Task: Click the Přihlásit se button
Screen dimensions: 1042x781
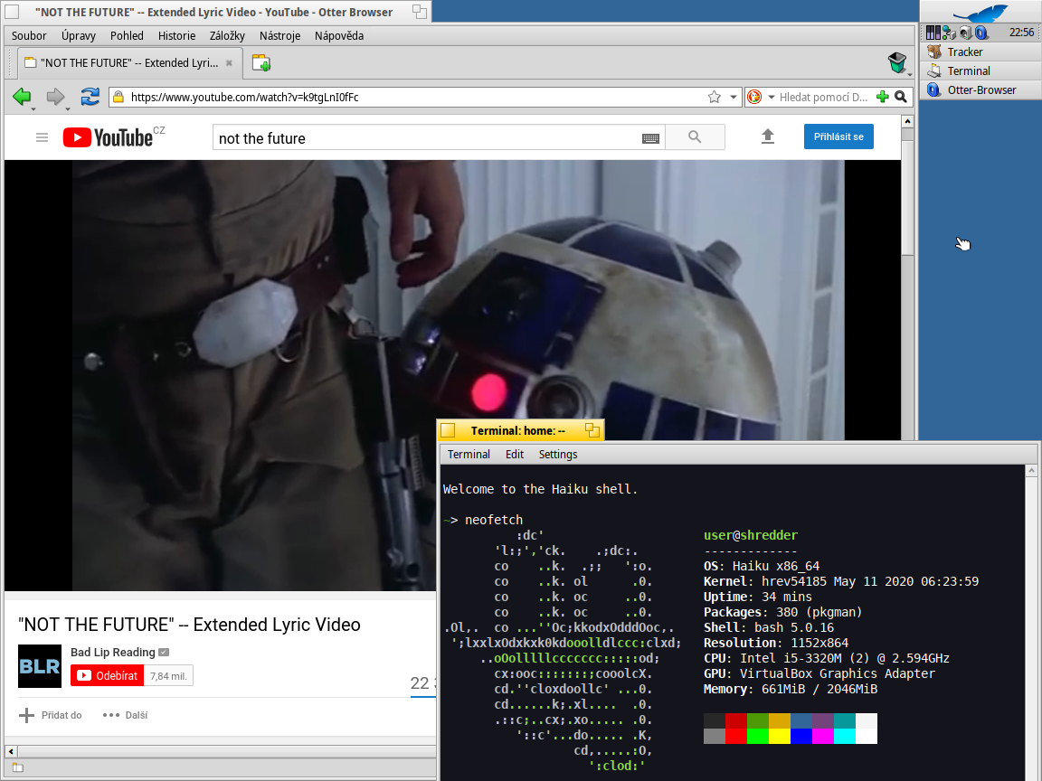Action: (838, 136)
